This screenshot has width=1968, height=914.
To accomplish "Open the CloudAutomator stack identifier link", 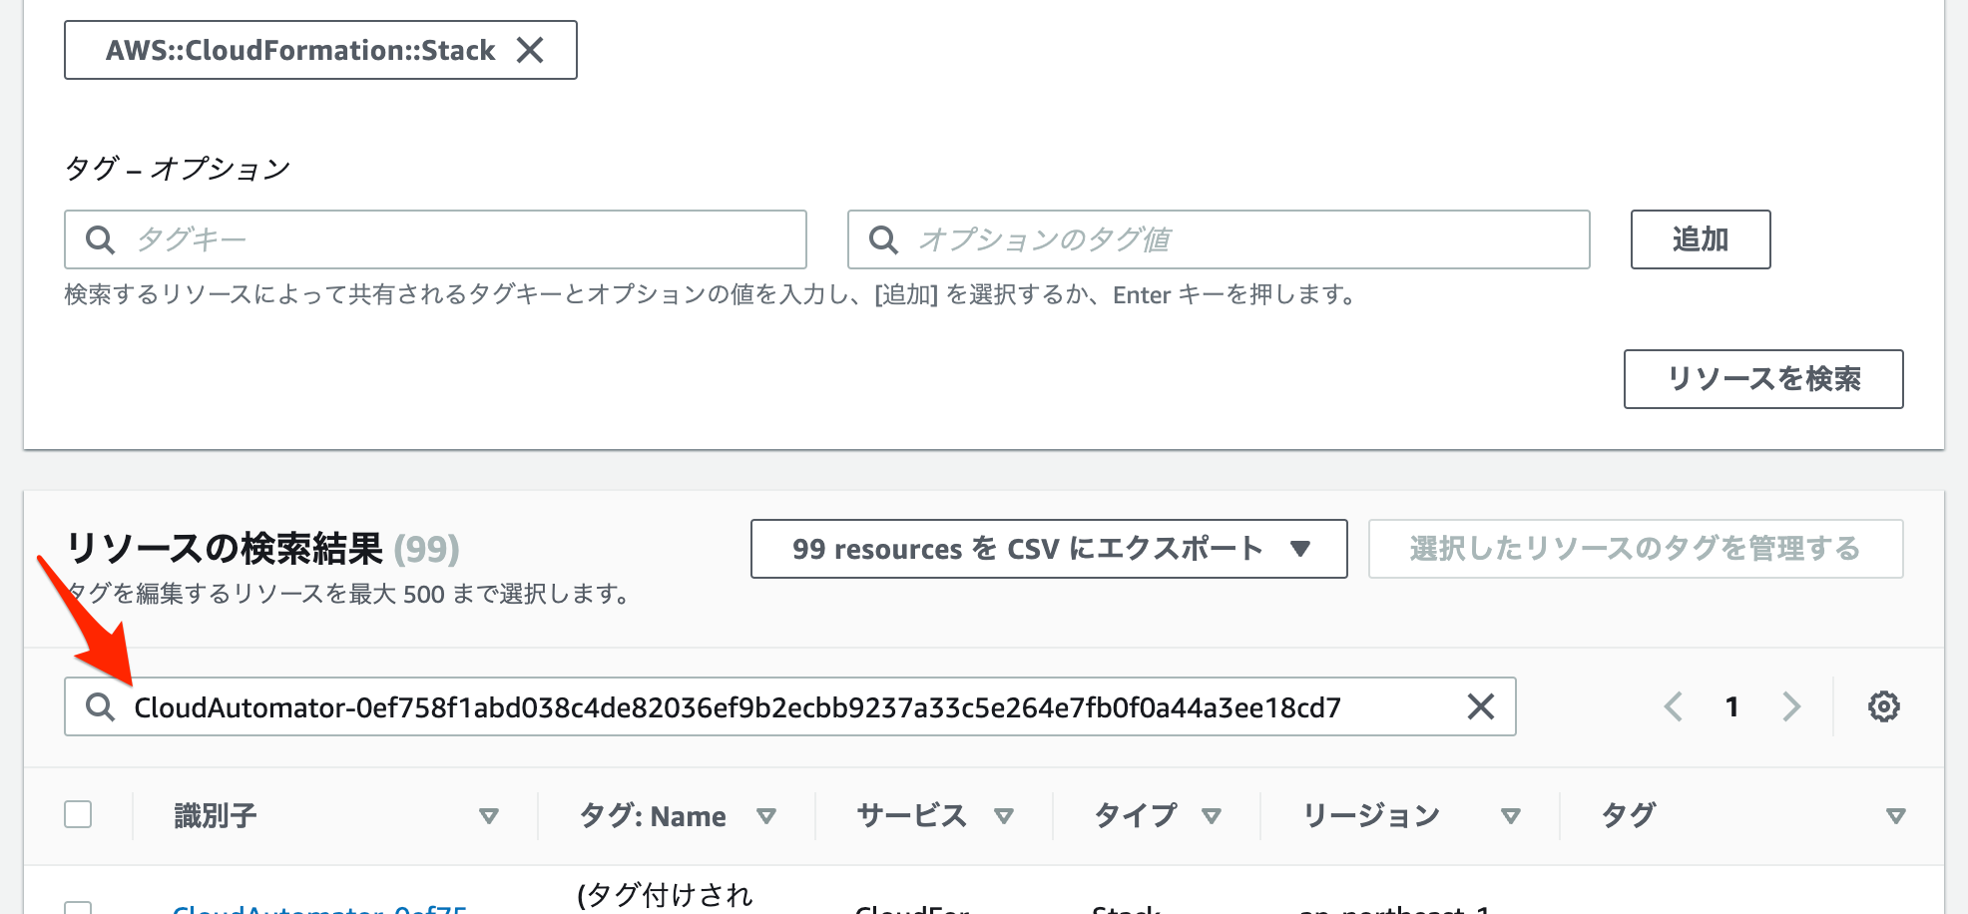I will click(x=319, y=908).
